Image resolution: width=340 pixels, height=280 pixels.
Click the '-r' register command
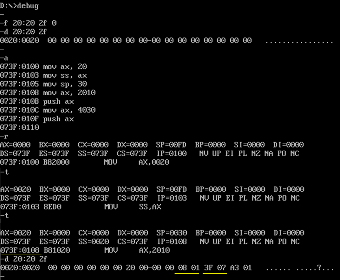(x=4, y=136)
